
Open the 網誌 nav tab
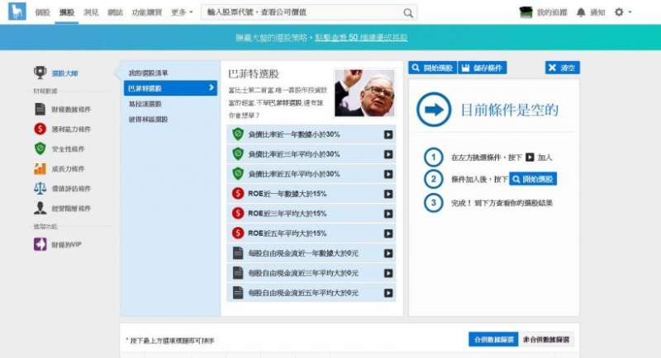click(115, 12)
